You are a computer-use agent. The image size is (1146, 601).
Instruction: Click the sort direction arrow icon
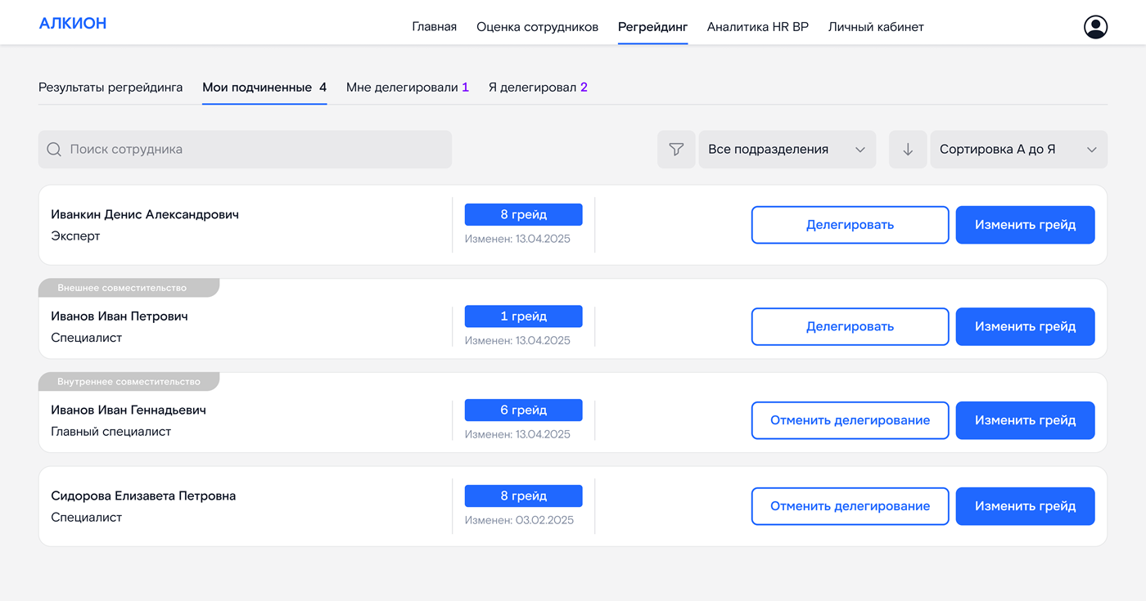(x=908, y=149)
